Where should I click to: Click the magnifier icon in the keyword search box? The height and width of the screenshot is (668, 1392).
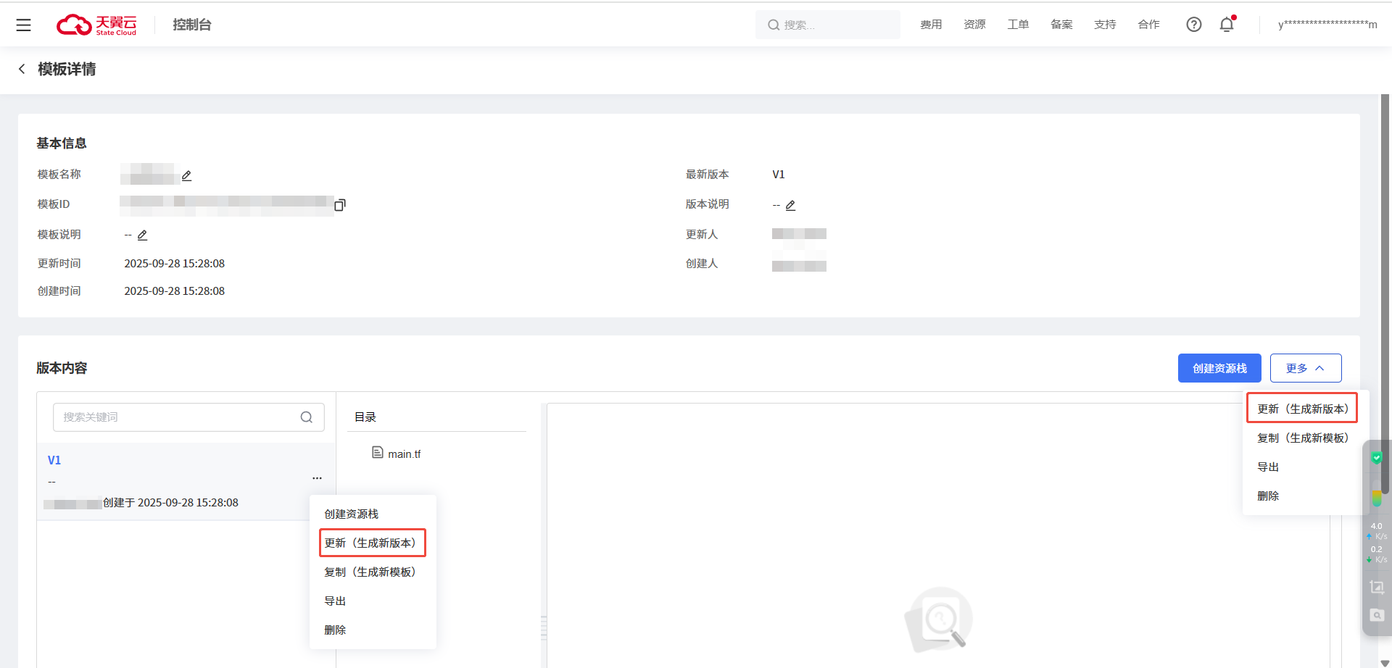click(307, 417)
